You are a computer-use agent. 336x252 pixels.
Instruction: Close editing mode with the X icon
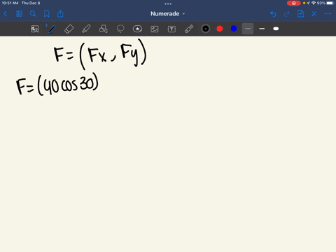[314, 14]
